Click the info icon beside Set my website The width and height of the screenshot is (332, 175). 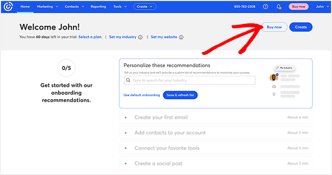pyautogui.click(x=181, y=37)
